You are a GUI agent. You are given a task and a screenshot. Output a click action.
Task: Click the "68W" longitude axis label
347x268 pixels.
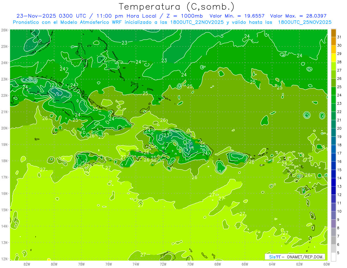point(218,264)
